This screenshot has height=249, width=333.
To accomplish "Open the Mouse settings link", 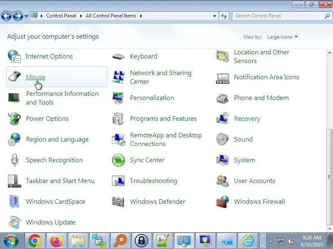I will [35, 77].
